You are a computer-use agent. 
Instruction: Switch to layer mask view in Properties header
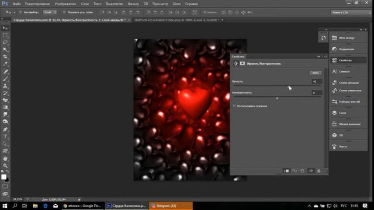pyautogui.click(x=243, y=64)
